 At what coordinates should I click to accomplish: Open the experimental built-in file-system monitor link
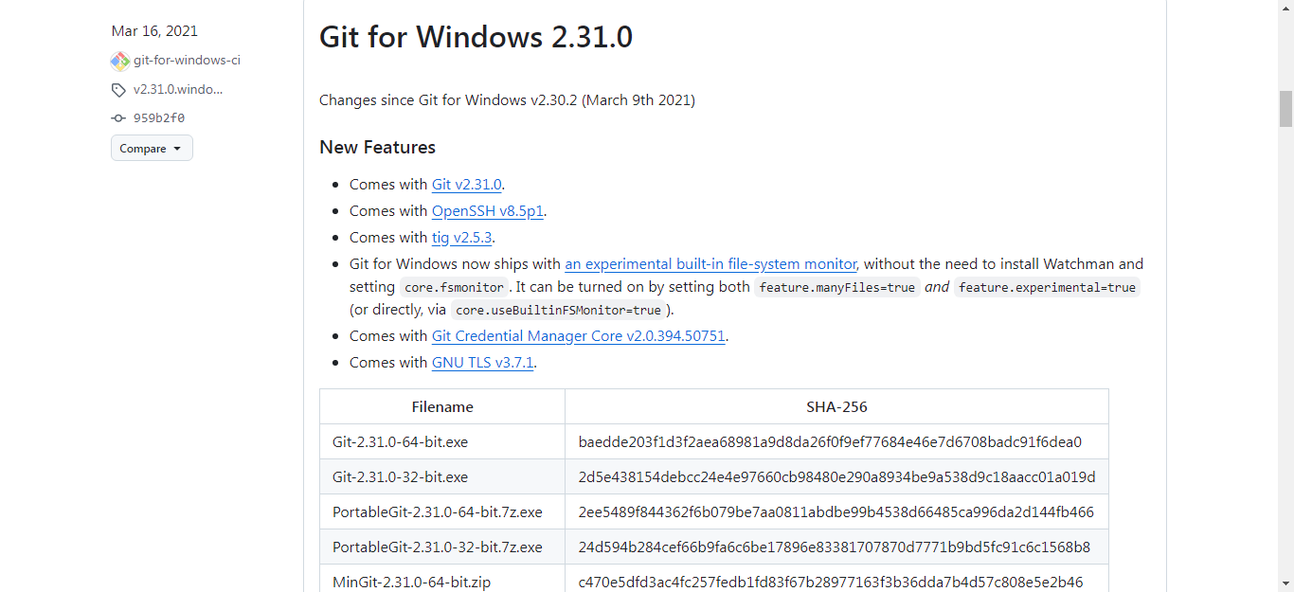[x=710, y=264]
